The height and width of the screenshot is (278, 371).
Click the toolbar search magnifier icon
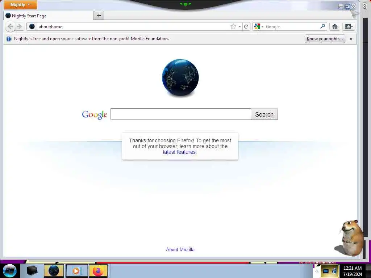[x=323, y=26]
